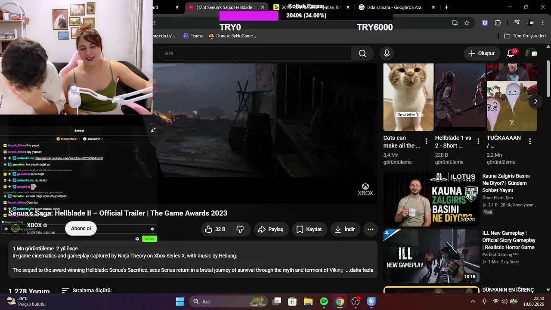The width and height of the screenshot is (551, 310).
Task: Close the leftmost partially visible tab
Action: coord(177,7)
